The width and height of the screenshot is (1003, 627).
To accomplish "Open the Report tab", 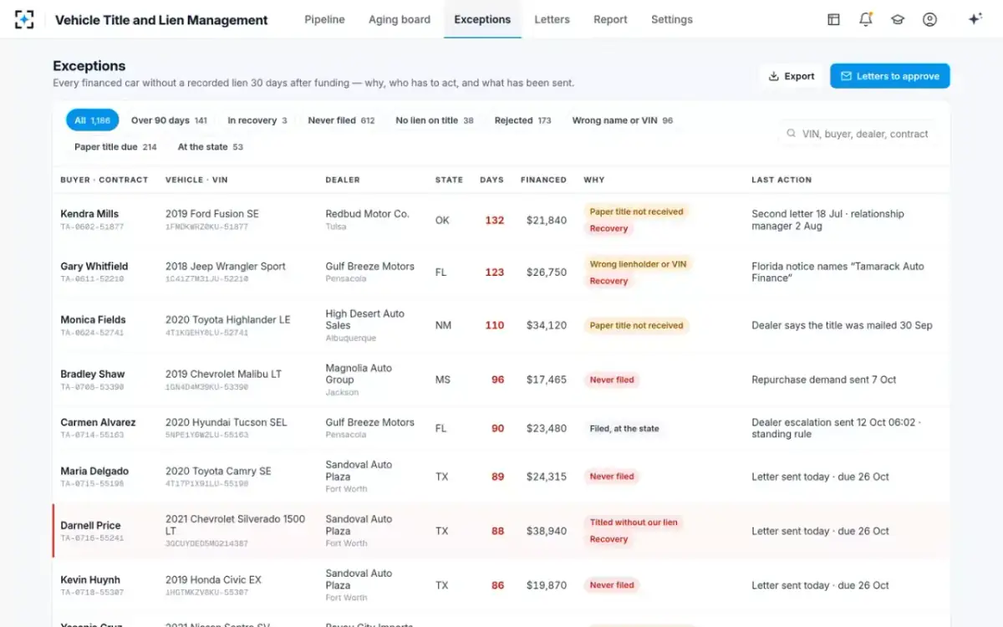I will [x=610, y=19].
